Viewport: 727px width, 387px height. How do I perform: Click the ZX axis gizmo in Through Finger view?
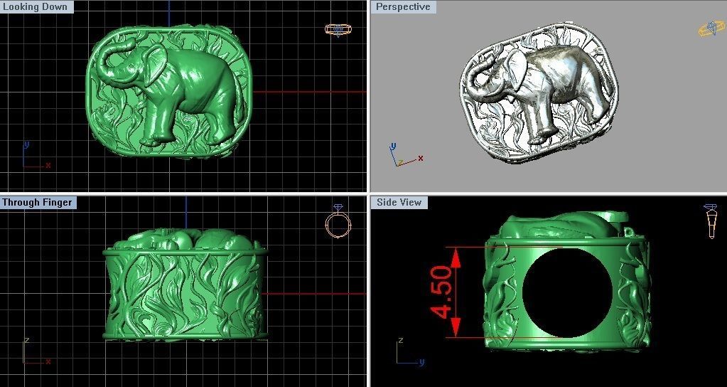coord(36,351)
